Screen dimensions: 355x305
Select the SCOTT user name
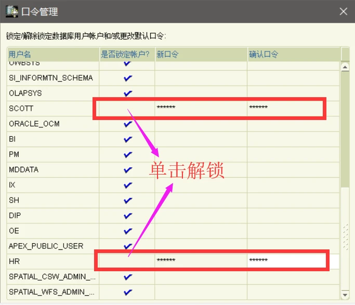coord(21,109)
